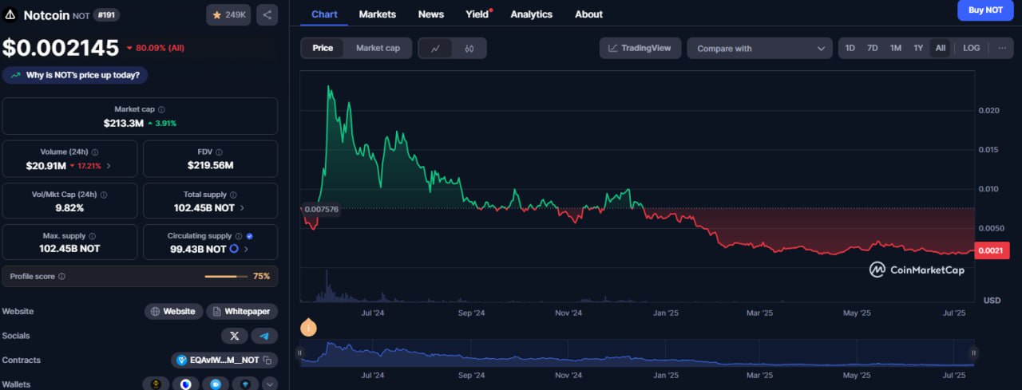
Task: Click the TON diamond icon in Contracts
Action: point(181,360)
